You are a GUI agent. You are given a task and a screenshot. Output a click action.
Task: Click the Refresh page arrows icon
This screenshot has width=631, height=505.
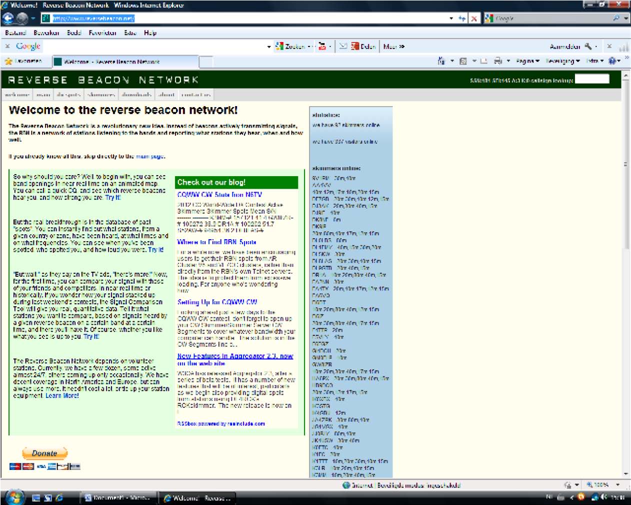pyautogui.click(x=461, y=19)
